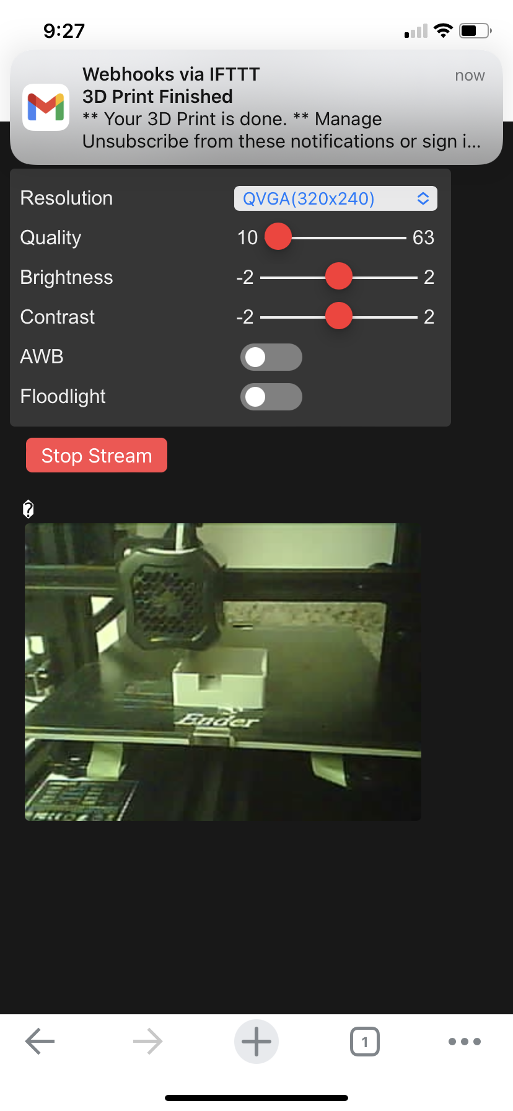Click the Contrast slider knob
Viewport: 513px width, 1111px height.
point(339,316)
